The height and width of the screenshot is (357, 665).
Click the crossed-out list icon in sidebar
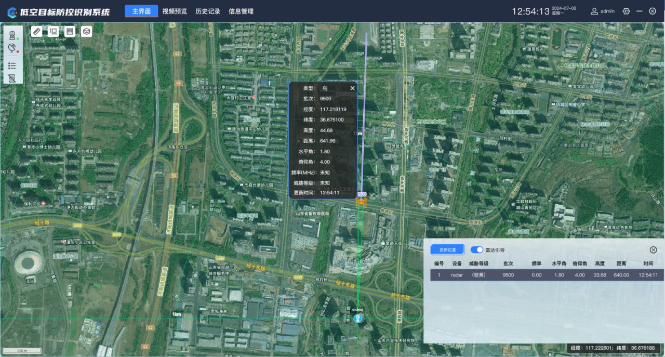[x=12, y=78]
